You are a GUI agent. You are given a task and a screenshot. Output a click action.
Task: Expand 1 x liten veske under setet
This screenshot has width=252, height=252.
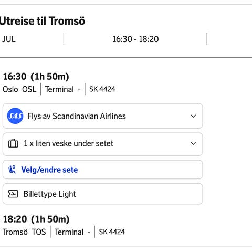[103, 144]
